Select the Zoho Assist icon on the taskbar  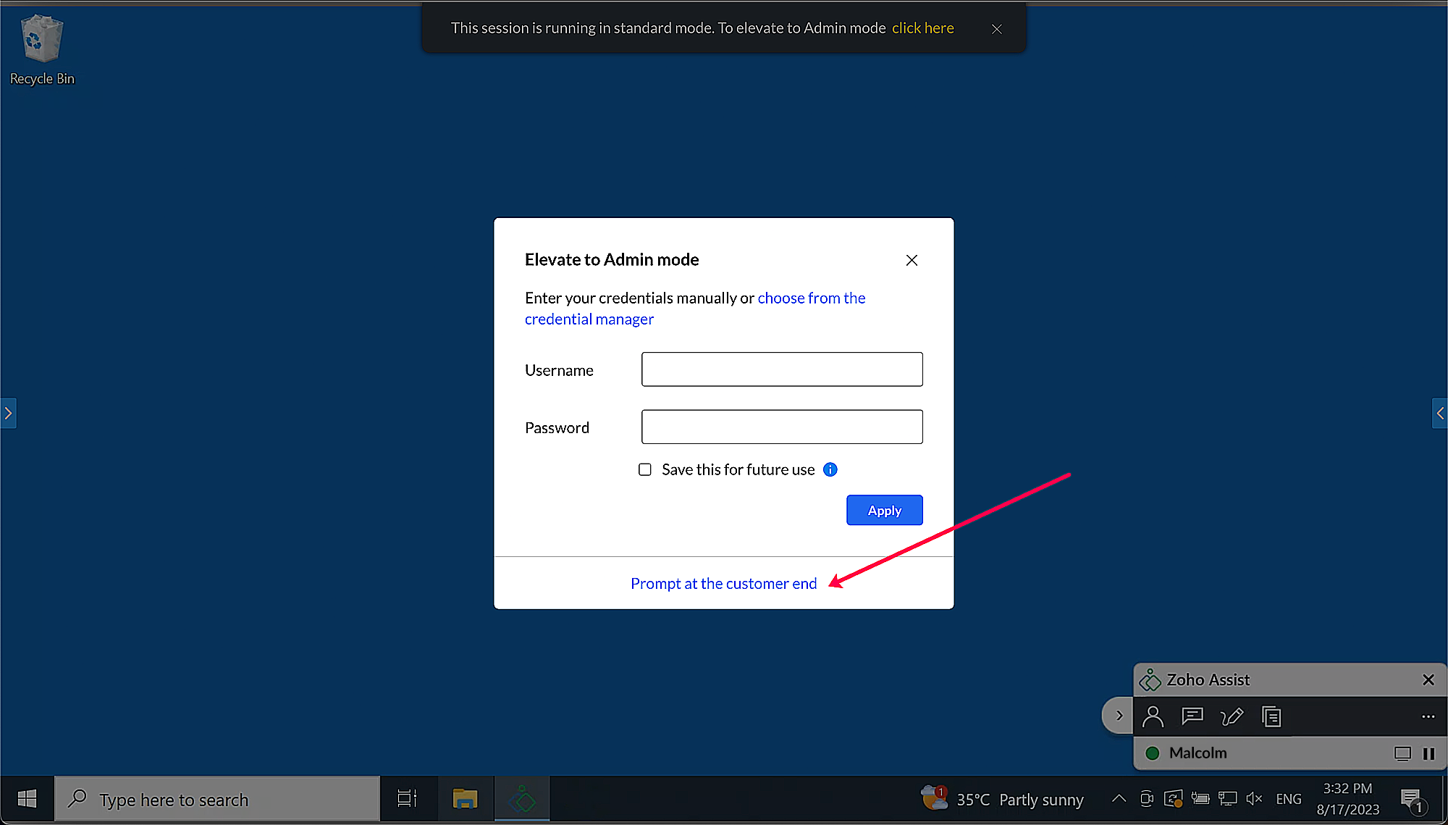(x=521, y=799)
